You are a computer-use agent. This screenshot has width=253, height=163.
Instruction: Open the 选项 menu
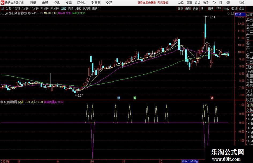(206, 3)
